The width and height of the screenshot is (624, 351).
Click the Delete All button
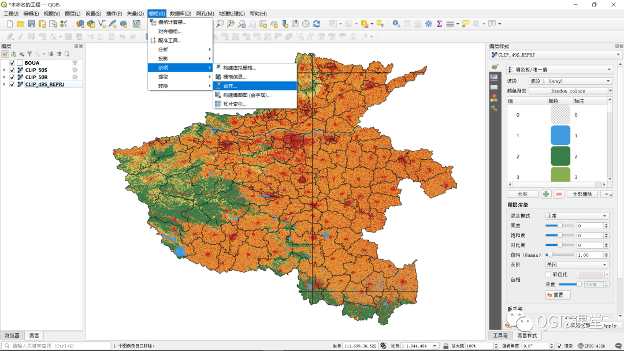(x=582, y=194)
